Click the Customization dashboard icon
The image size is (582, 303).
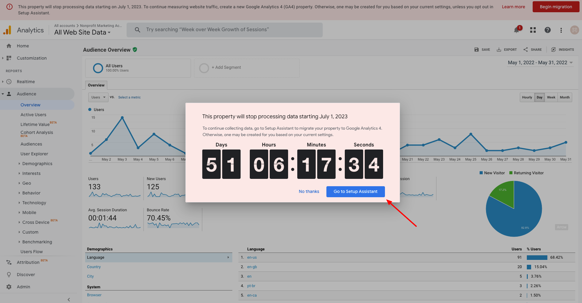point(9,58)
